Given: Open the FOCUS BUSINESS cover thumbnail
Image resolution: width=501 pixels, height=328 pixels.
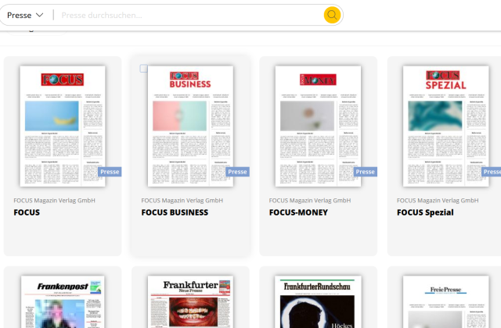Looking at the screenshot, I should point(190,127).
